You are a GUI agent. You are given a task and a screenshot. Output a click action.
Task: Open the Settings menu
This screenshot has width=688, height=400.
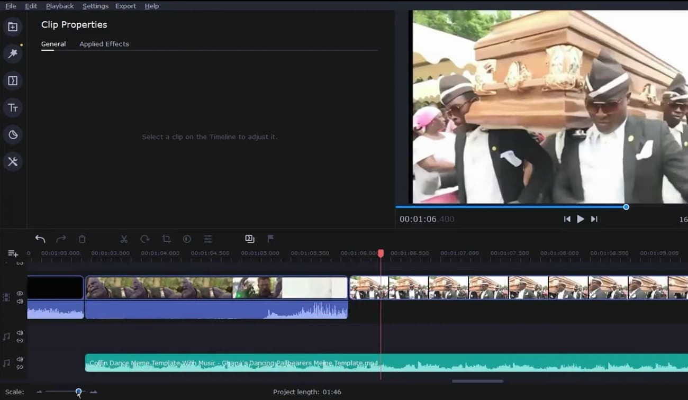pos(95,6)
